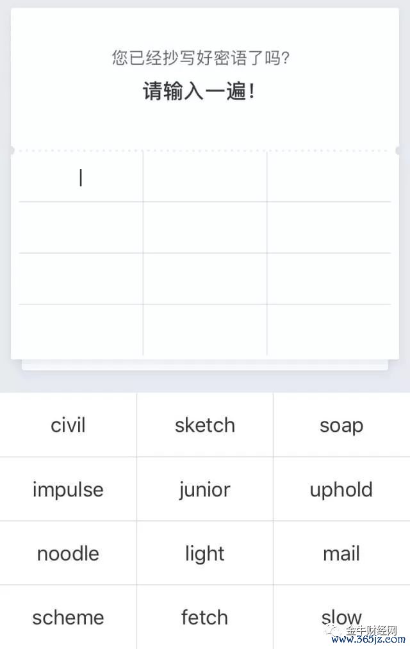Select the word "light"

pos(205,553)
